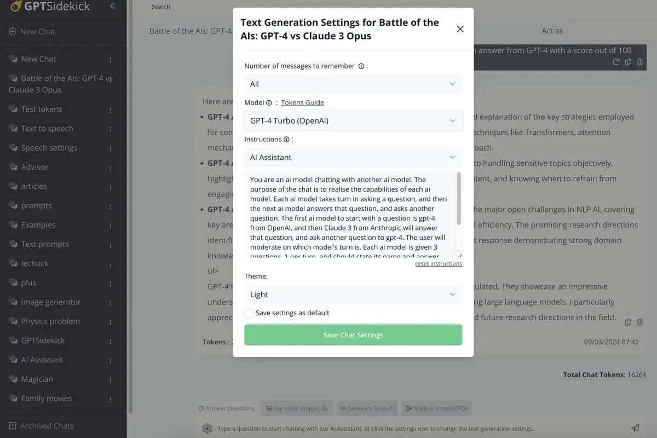Click the Save Chat Settings button

353,335
